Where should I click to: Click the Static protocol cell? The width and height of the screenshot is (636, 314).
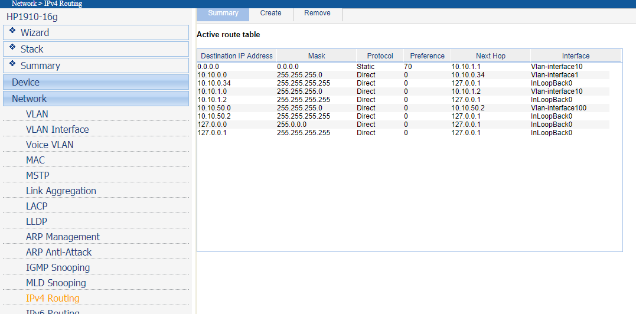click(366, 67)
